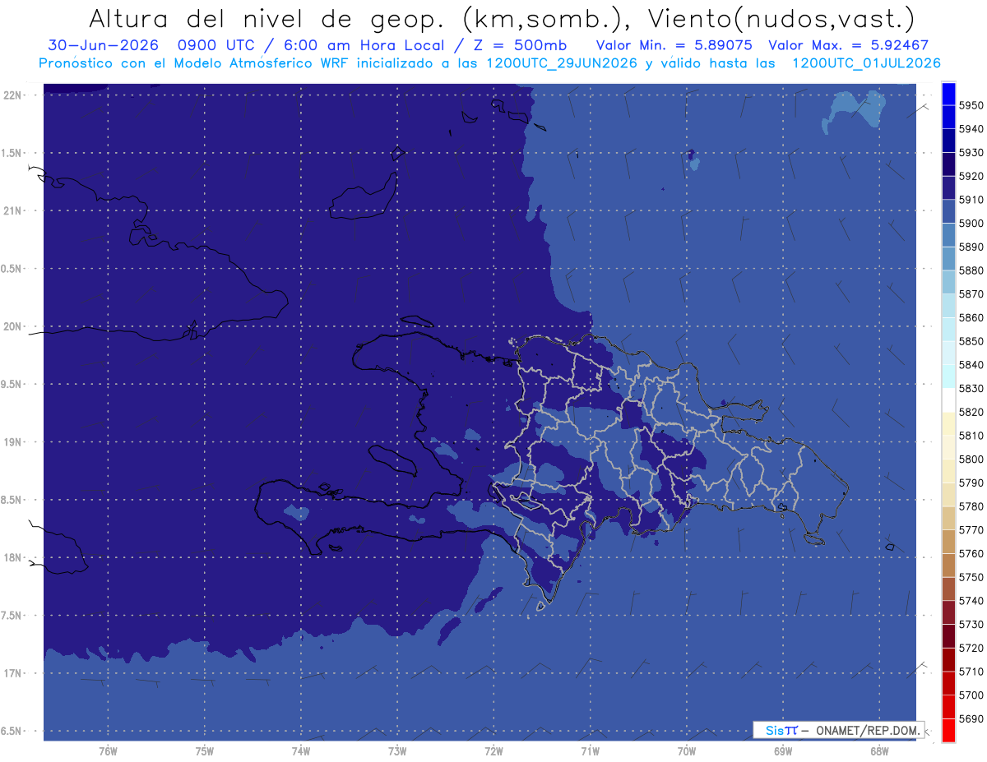The width and height of the screenshot is (987, 762).
Task: Click the legend color between 5900 and 5910
Action: (948, 212)
